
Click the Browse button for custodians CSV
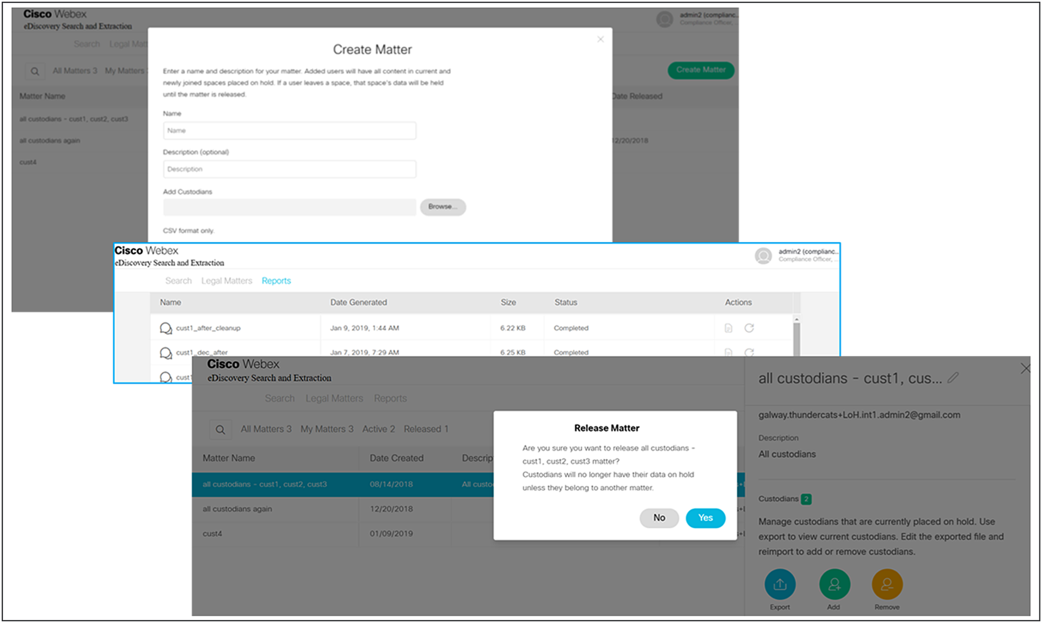point(443,207)
